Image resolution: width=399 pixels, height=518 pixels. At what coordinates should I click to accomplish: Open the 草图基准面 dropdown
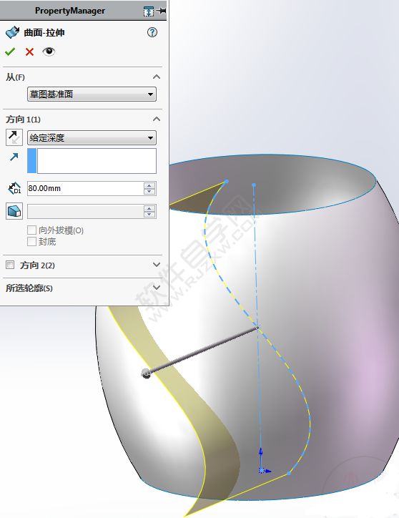coord(92,94)
